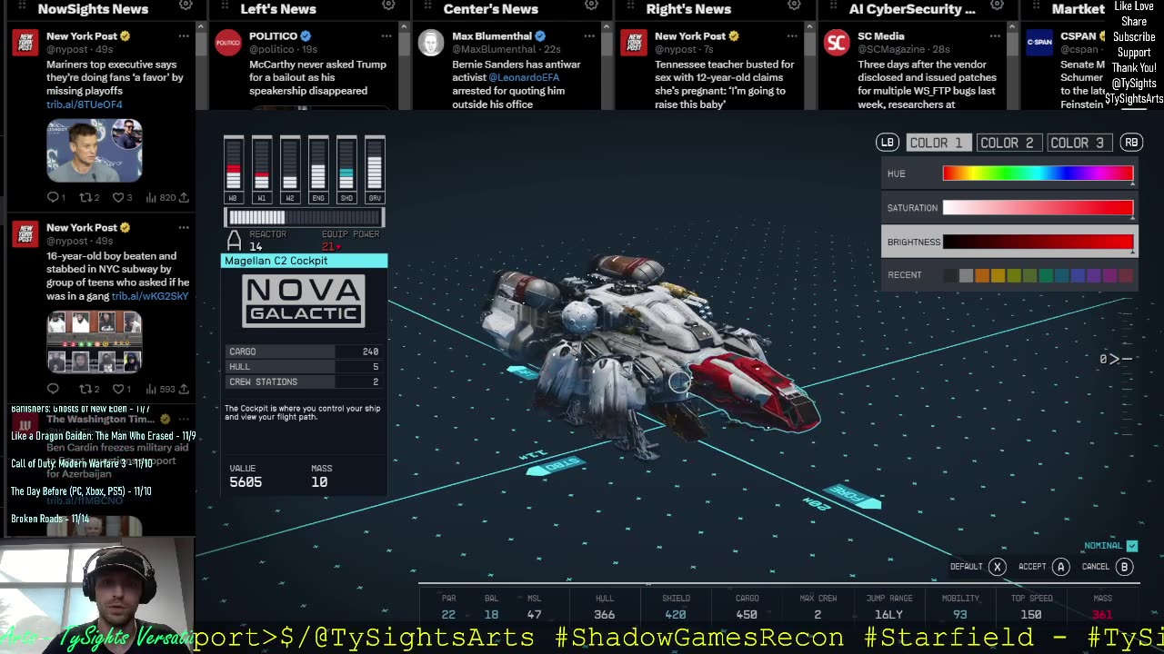
Task: Click the ship reactor icon
Action: (x=234, y=241)
